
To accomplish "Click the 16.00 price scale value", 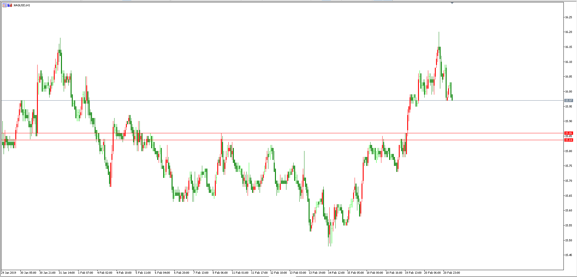I will (x=568, y=92).
